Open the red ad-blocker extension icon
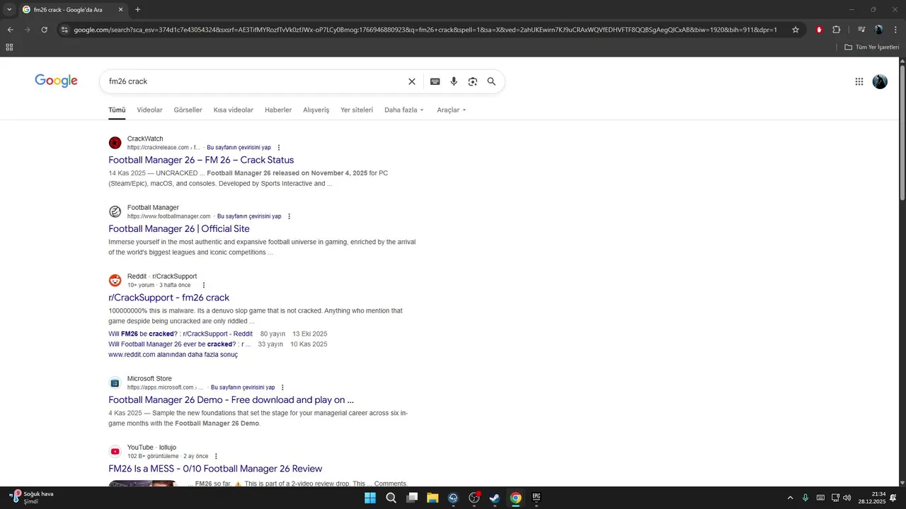Image resolution: width=906 pixels, height=509 pixels. [819, 30]
